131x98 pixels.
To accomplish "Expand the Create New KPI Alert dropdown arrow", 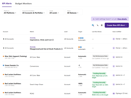I will pos(126,25).
